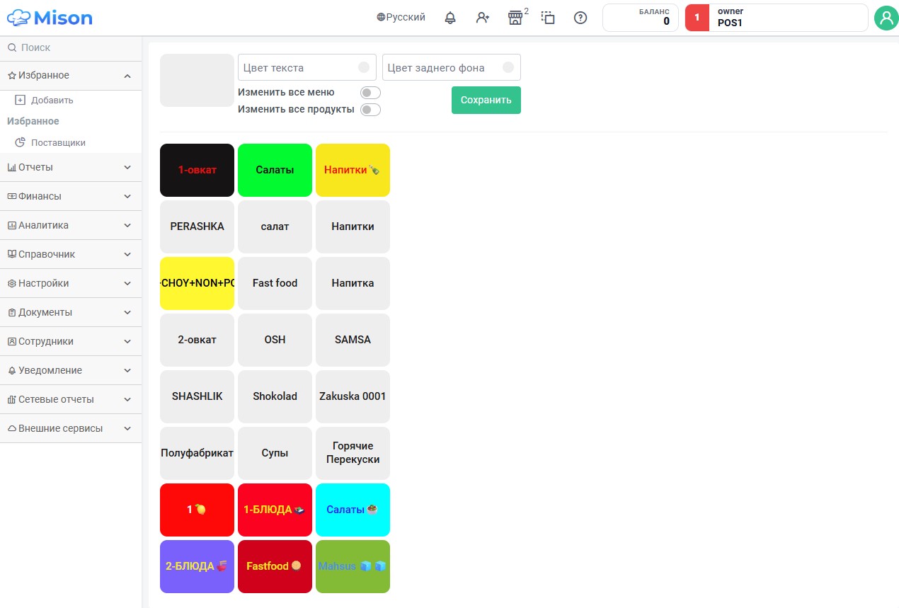Open the Сетевые отчеты sidebar menu

coord(71,400)
